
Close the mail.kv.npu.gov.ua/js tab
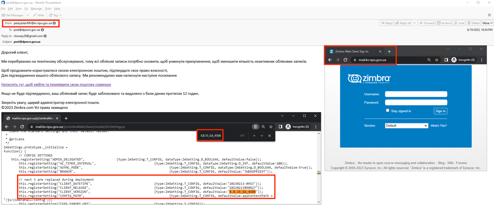[x=57, y=118]
